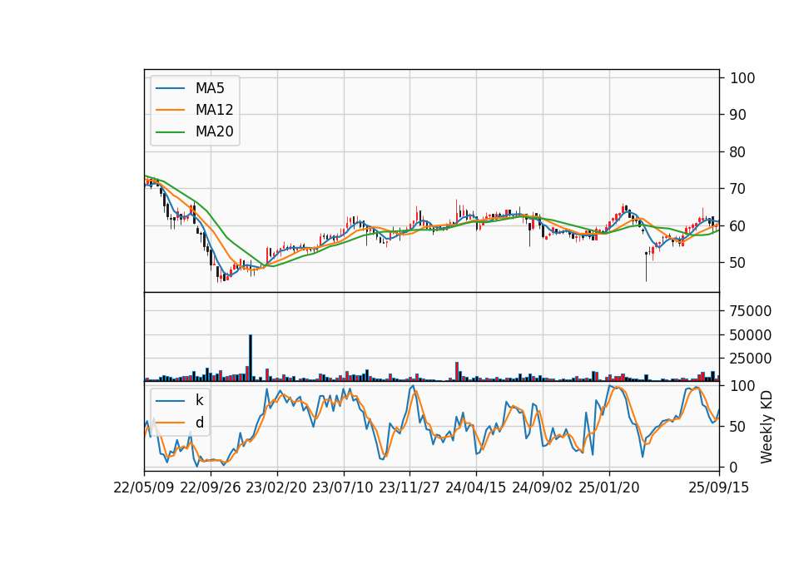Click the 23/02/20 date label

click(x=276, y=487)
